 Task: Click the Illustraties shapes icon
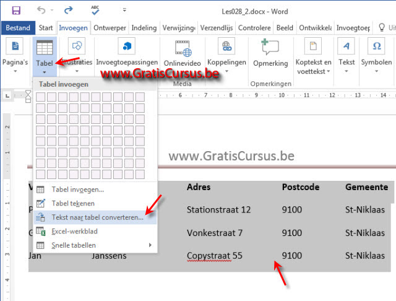(77, 46)
